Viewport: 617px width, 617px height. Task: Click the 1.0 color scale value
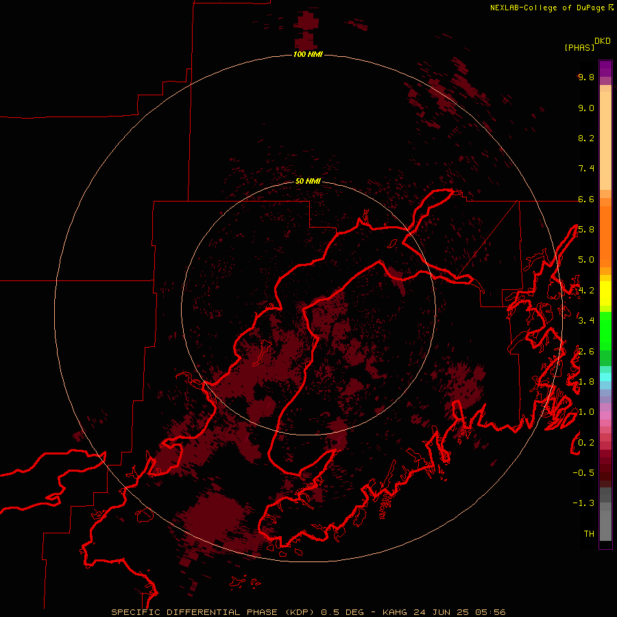(x=586, y=412)
